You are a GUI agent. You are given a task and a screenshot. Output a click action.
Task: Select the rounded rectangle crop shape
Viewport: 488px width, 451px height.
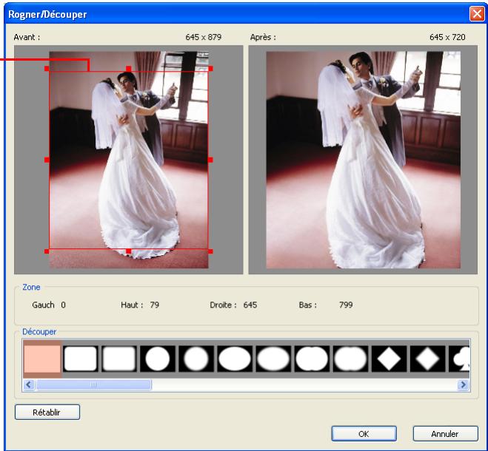[80, 359]
